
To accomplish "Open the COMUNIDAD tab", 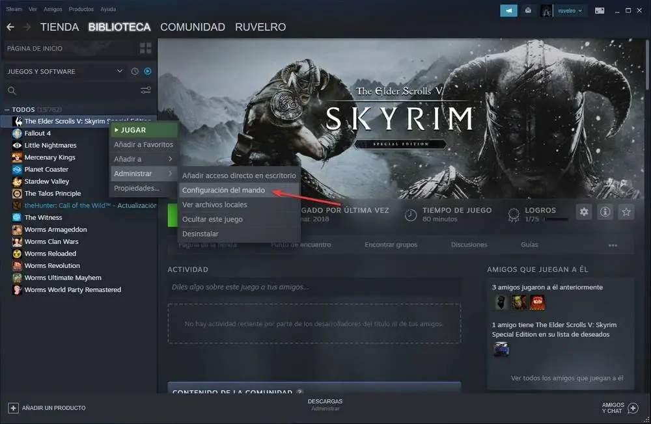I will point(193,27).
